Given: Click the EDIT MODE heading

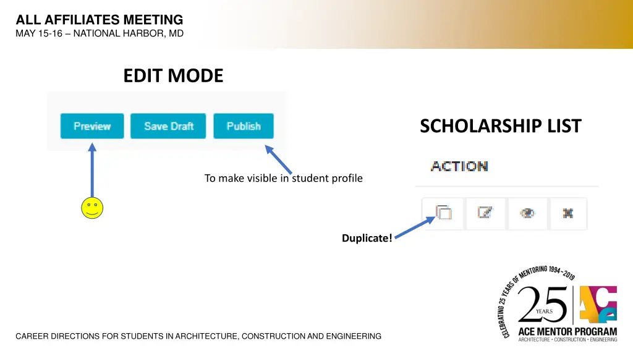Looking at the screenshot, I should coord(173,75).
